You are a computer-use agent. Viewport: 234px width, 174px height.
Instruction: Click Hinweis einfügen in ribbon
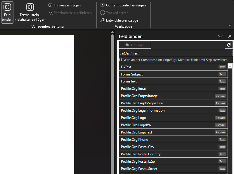pyautogui.click(x=64, y=5)
